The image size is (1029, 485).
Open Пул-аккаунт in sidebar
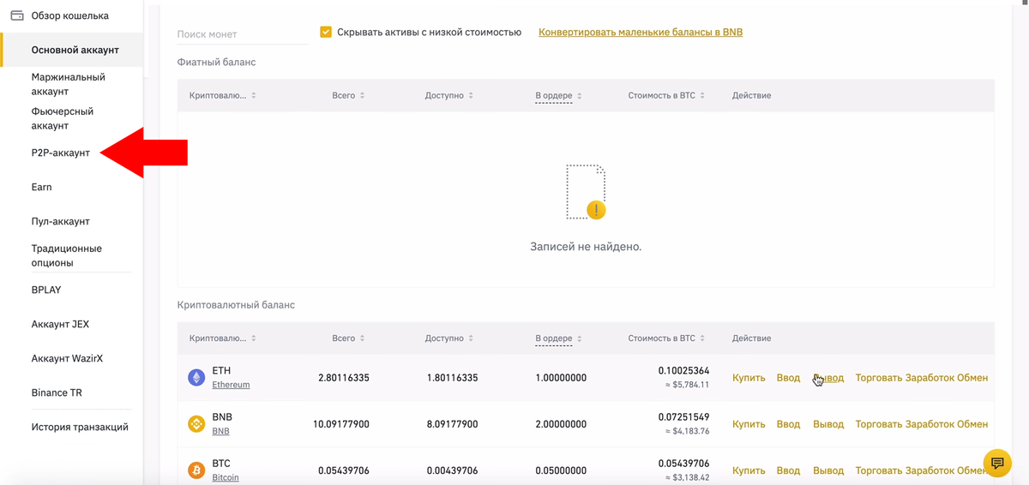tap(60, 221)
